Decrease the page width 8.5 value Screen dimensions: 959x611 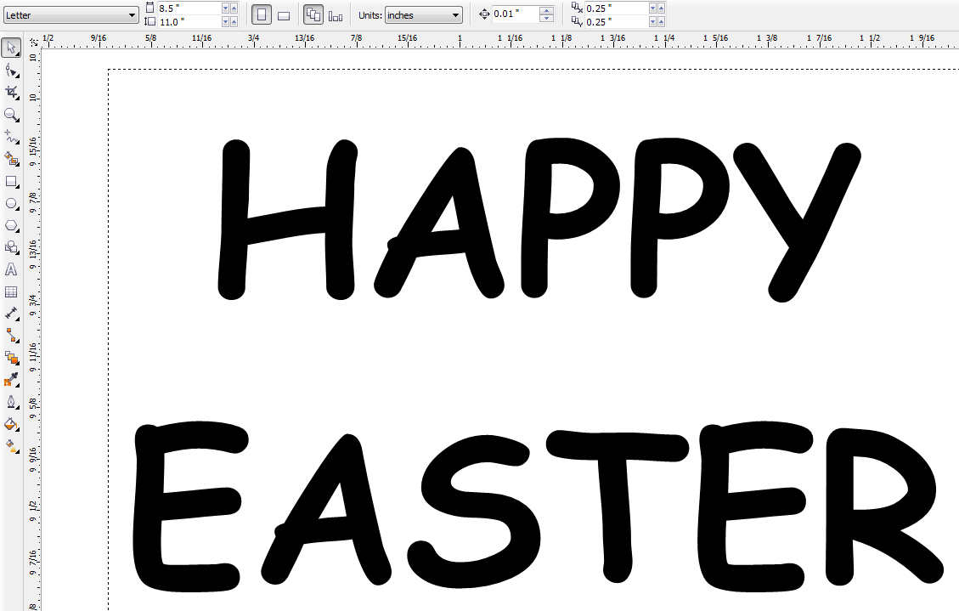pos(225,8)
